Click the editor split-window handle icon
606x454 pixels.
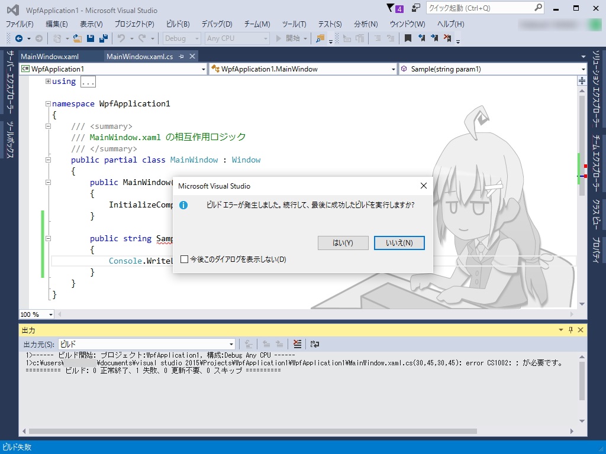[x=582, y=80]
